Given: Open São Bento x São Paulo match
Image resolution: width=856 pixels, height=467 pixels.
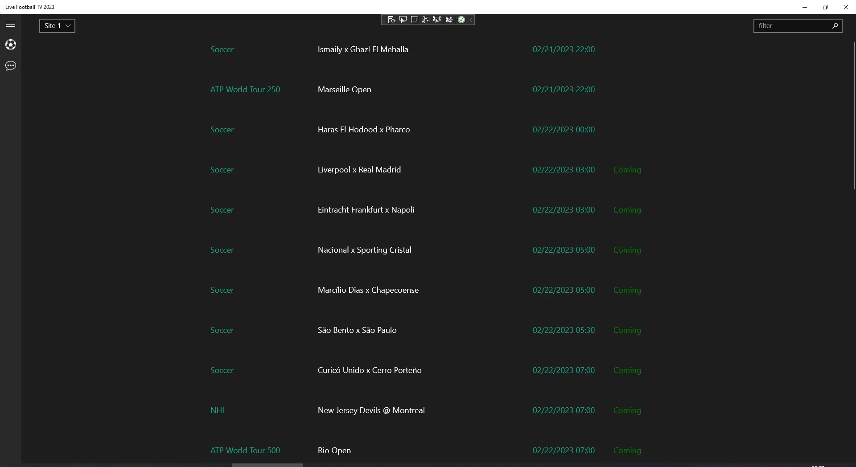Looking at the screenshot, I should tap(357, 330).
